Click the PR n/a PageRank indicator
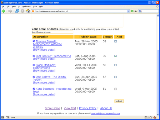The width and height of the screenshot is (160, 120). [148, 117]
